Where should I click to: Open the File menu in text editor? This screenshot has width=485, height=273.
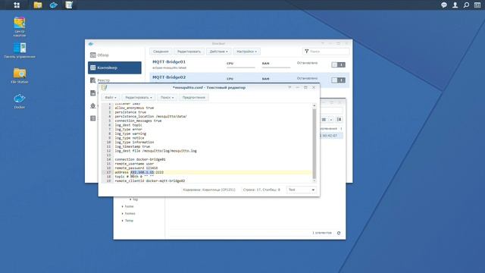coord(111,98)
